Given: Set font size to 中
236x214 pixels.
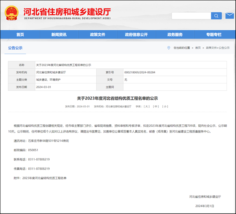Looking at the screenshot, I should pyautogui.click(x=156, y=106).
